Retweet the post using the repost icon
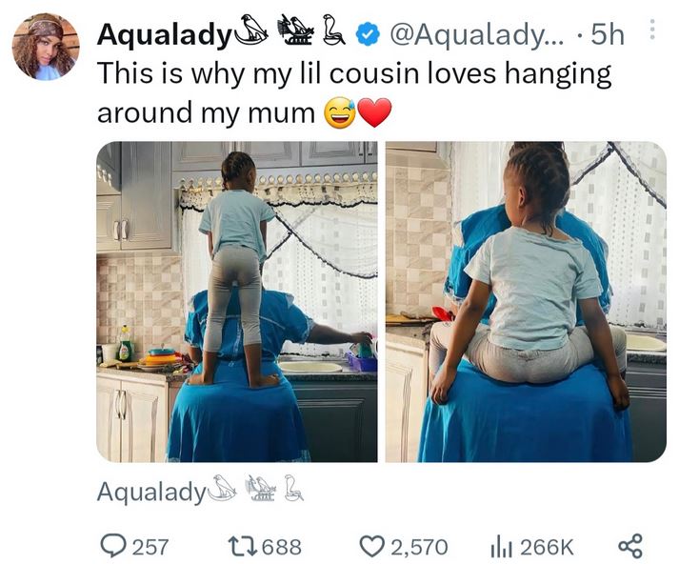 pos(242,546)
